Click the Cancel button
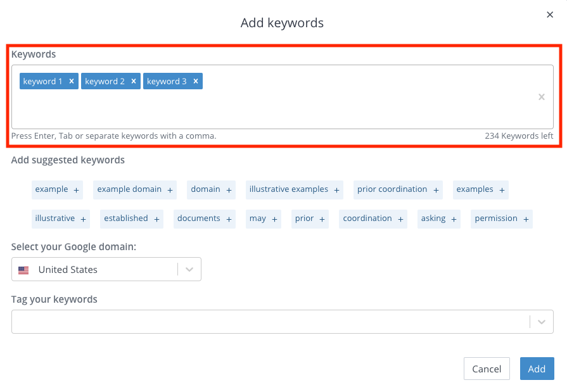The image size is (567, 392). tap(487, 369)
